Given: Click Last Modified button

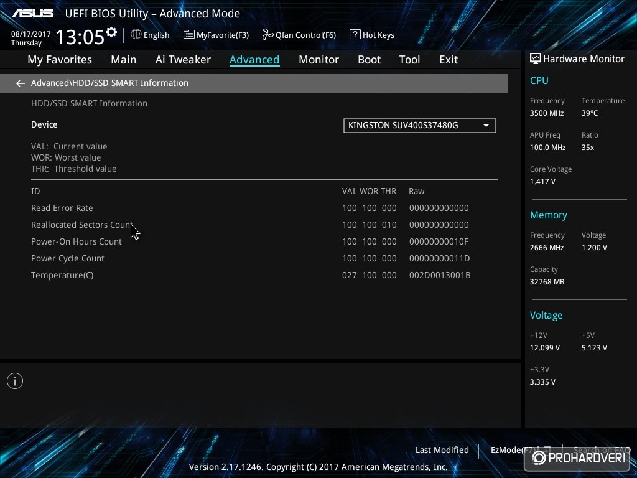Looking at the screenshot, I should pyautogui.click(x=442, y=450).
